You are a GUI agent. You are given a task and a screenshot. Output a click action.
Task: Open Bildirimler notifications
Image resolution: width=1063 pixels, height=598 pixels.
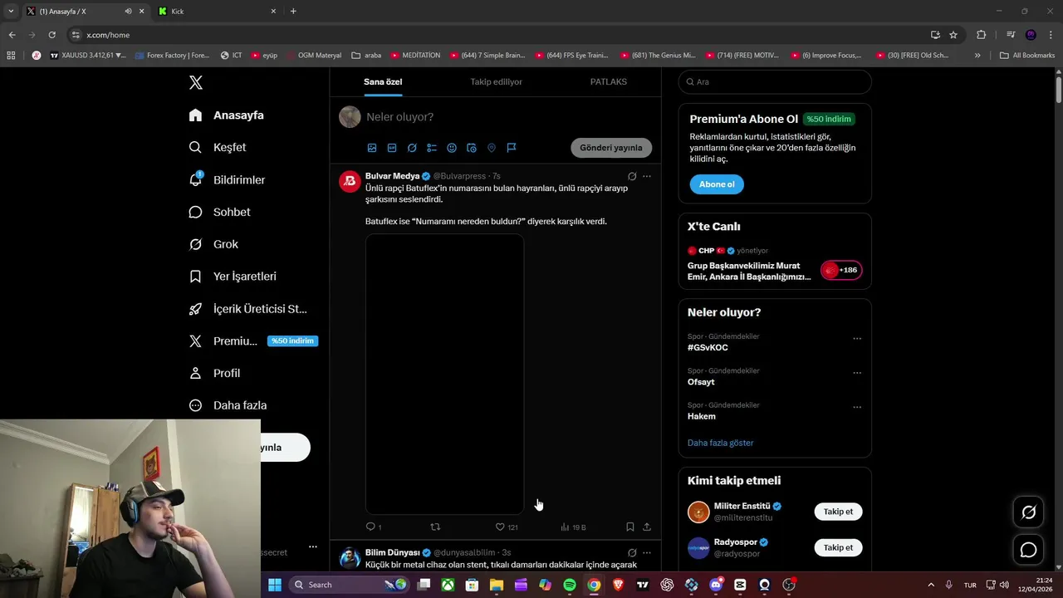click(228, 179)
